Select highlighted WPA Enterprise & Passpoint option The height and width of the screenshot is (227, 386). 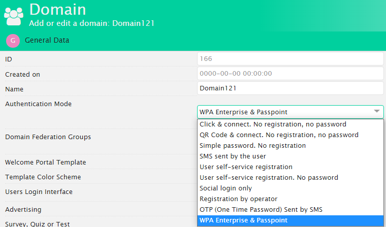[x=243, y=220]
